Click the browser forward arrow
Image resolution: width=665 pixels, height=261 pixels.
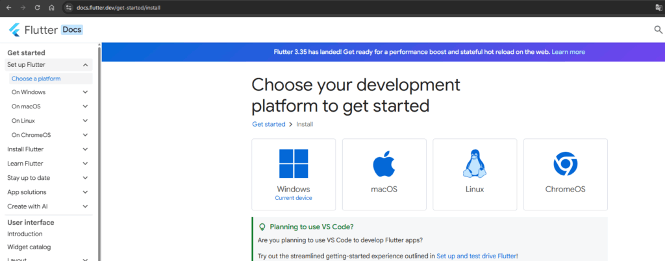click(x=23, y=8)
